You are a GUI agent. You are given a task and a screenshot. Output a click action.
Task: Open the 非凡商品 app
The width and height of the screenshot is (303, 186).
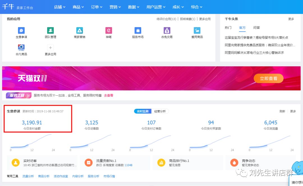click(21, 48)
